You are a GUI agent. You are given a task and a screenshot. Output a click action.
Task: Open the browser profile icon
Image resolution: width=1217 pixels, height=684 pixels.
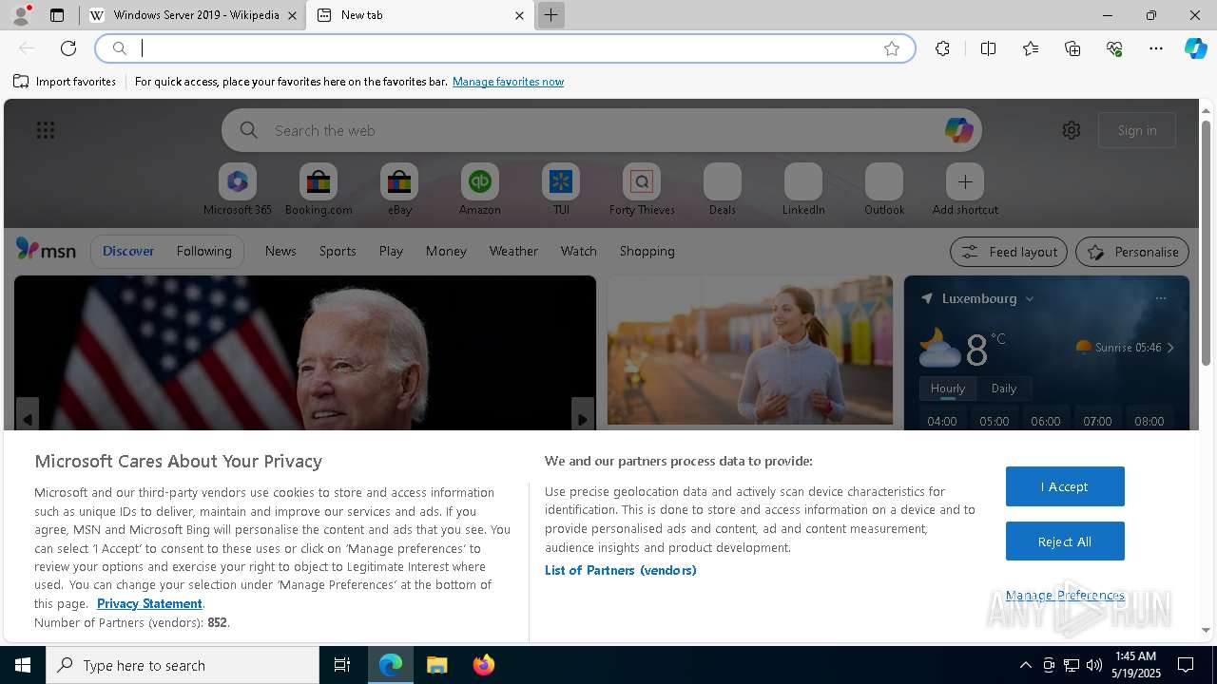[x=20, y=15]
